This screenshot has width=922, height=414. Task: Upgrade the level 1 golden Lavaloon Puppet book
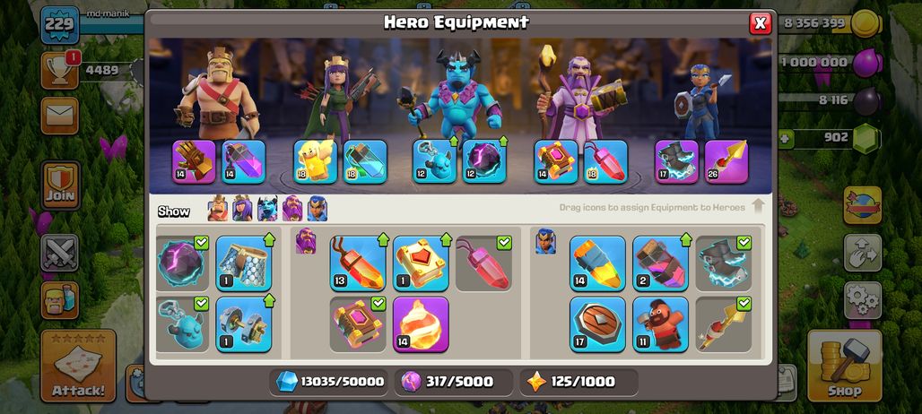click(x=421, y=263)
